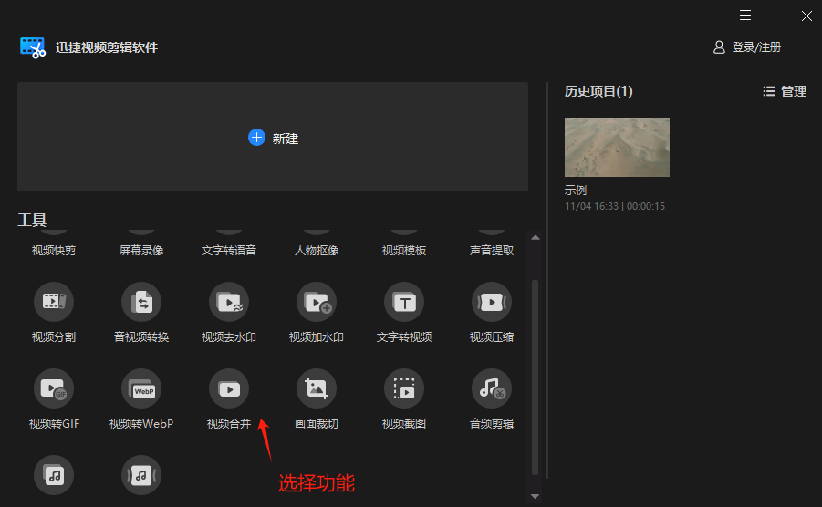
Task: Select the 文字转视频 text-to-video tool
Action: click(403, 302)
